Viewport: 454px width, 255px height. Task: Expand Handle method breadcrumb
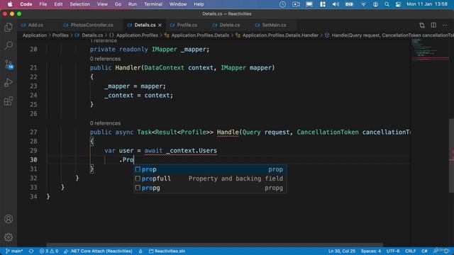[x=389, y=35]
